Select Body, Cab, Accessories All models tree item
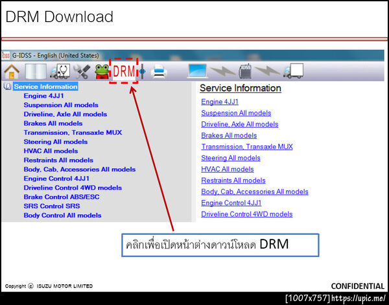The height and width of the screenshot is (305, 389). (79, 169)
